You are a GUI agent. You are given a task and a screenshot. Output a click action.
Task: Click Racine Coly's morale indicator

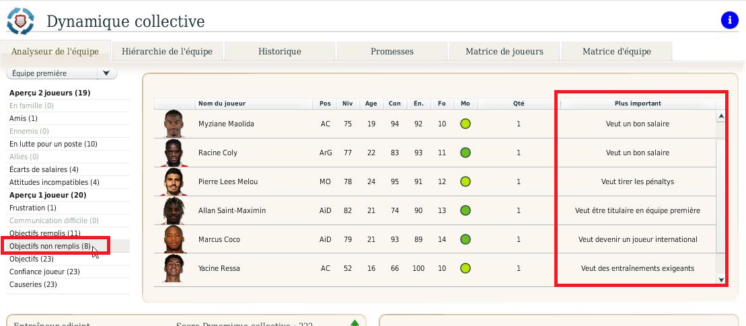click(x=465, y=153)
